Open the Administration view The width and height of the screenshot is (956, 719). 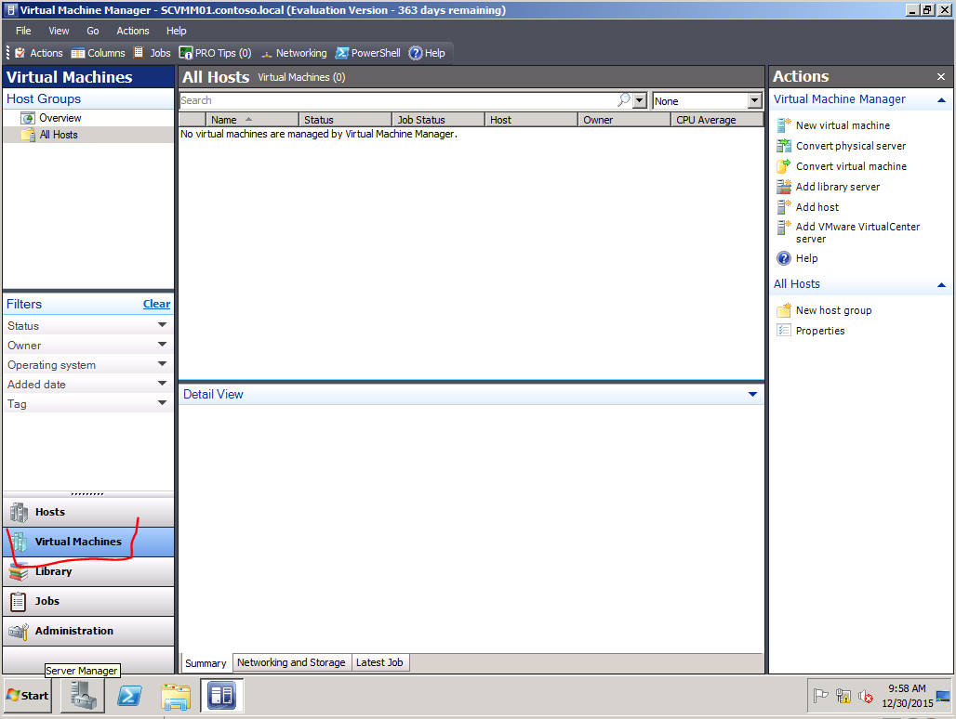click(88, 632)
